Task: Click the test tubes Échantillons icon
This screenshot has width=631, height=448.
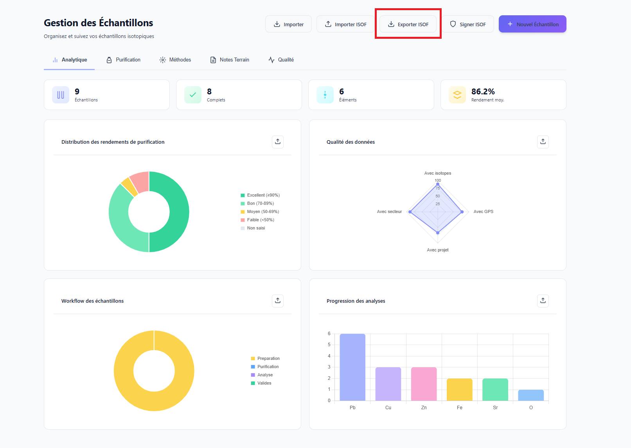Action: tap(61, 95)
